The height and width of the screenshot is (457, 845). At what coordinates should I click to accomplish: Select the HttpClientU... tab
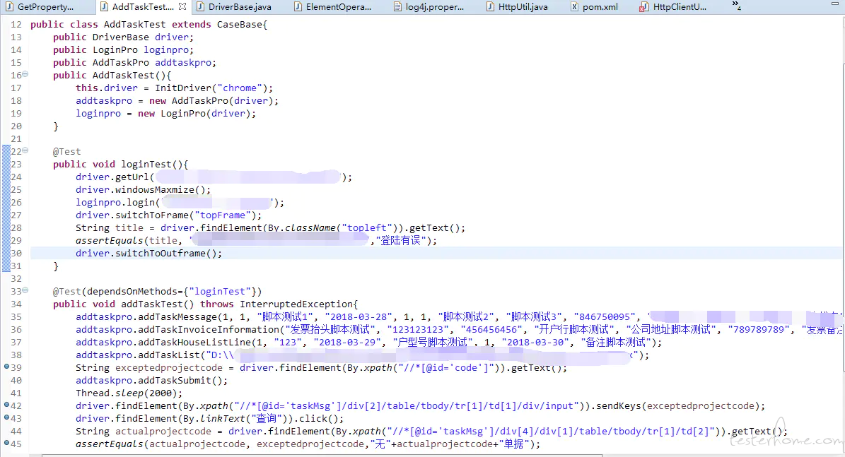point(672,7)
